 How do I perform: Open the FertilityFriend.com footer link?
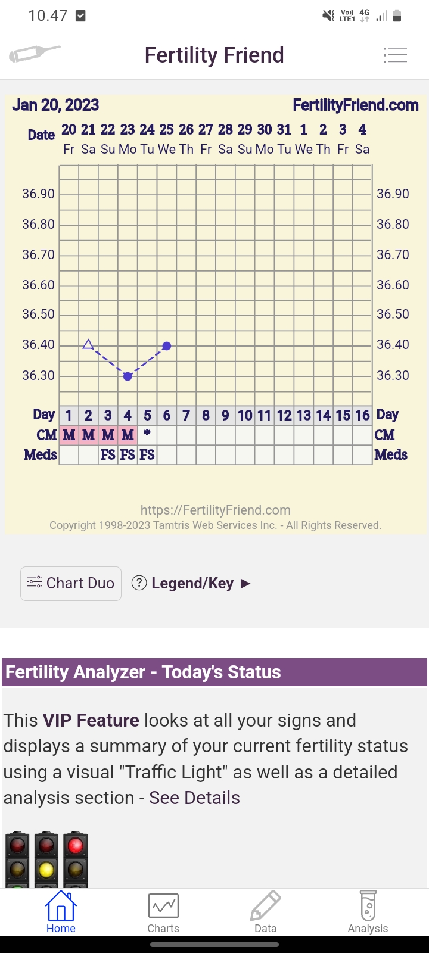click(x=215, y=510)
